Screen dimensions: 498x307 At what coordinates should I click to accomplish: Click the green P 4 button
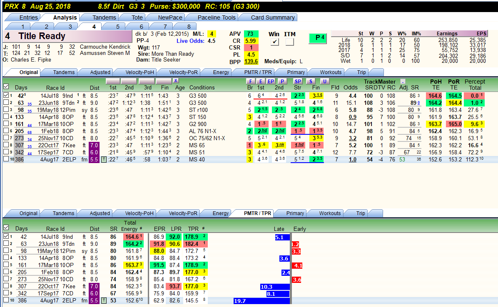[x=318, y=38]
